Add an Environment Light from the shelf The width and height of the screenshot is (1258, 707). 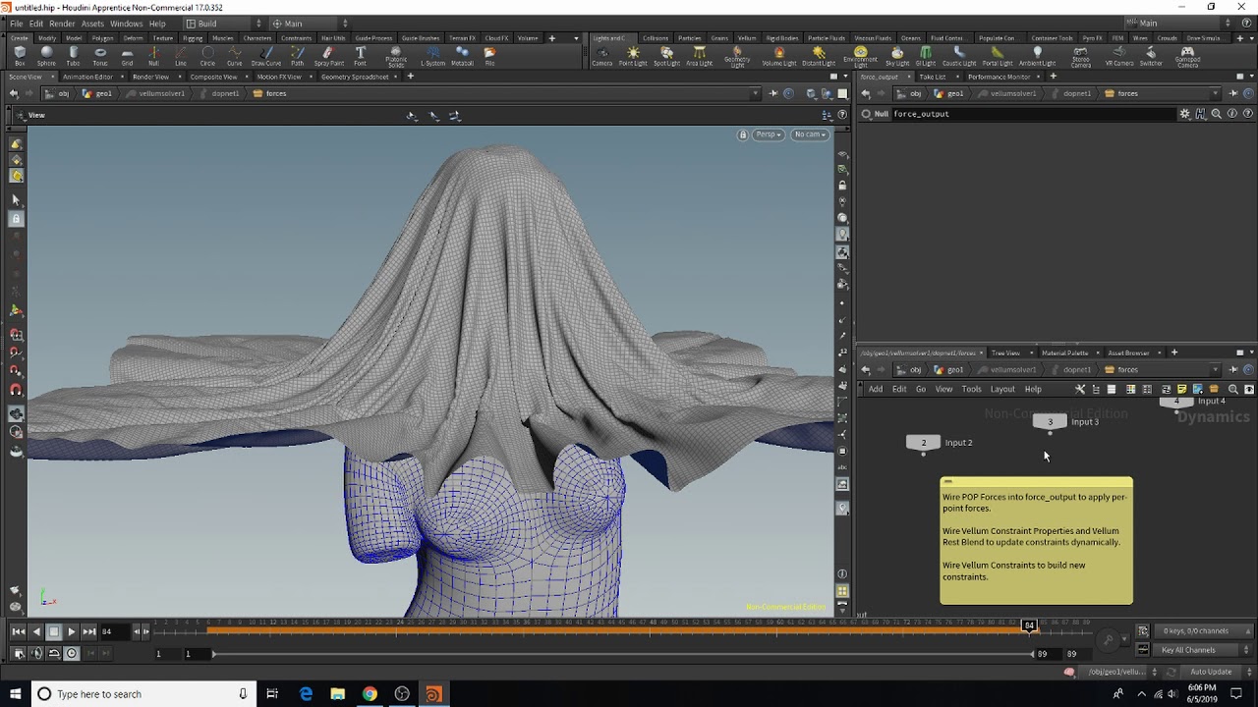(860, 57)
